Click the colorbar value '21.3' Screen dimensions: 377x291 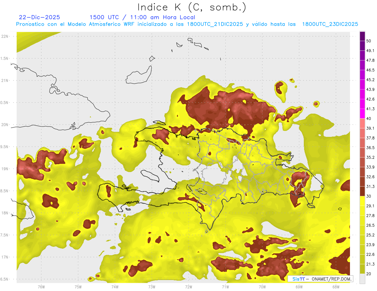370,264
